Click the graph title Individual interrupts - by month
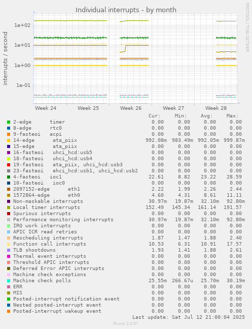 (x=126, y=10)
